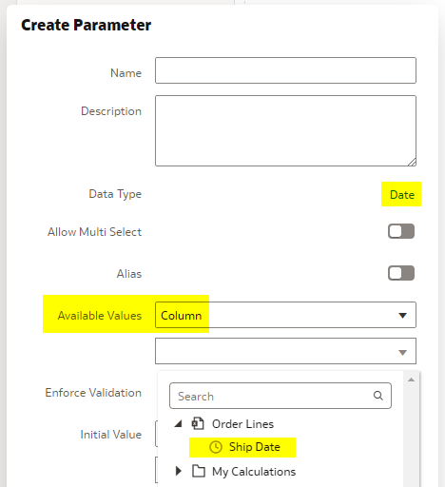Click the scroll-up arrow in dropdown list
This screenshot has width=445, height=487.
(x=411, y=380)
